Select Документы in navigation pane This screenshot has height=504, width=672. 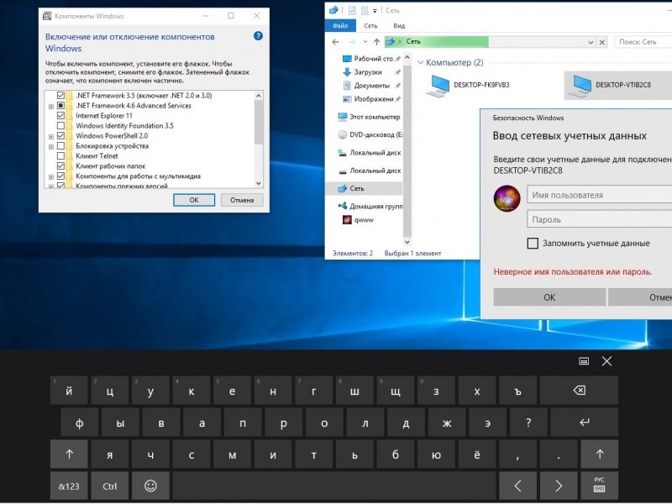(370, 86)
